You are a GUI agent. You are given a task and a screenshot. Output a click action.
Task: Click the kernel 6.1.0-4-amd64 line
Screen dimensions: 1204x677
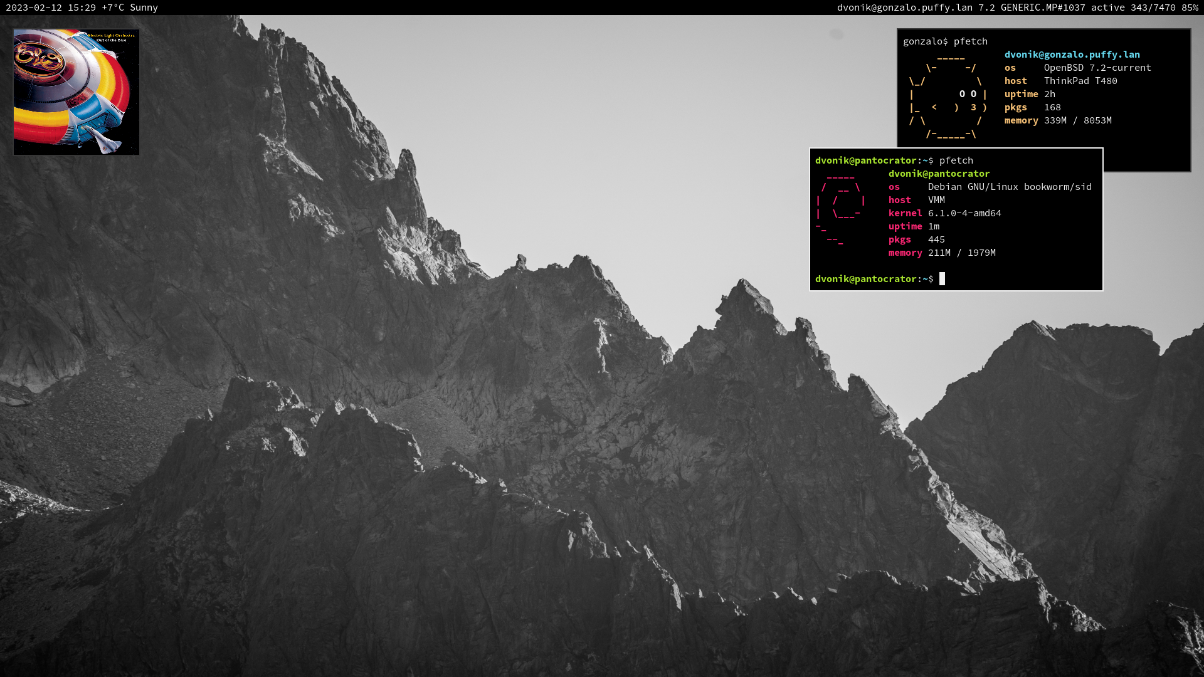(944, 213)
